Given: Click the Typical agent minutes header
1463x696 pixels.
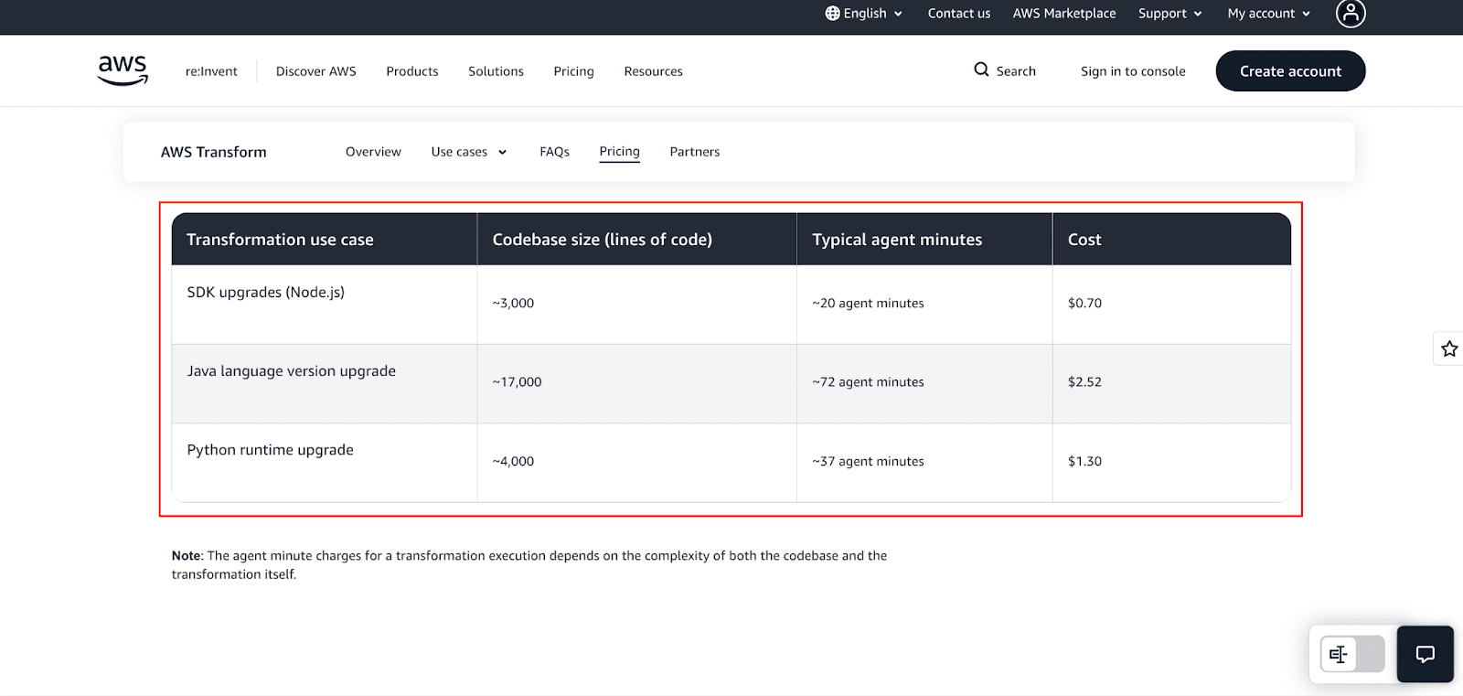Looking at the screenshot, I should [924, 240].
